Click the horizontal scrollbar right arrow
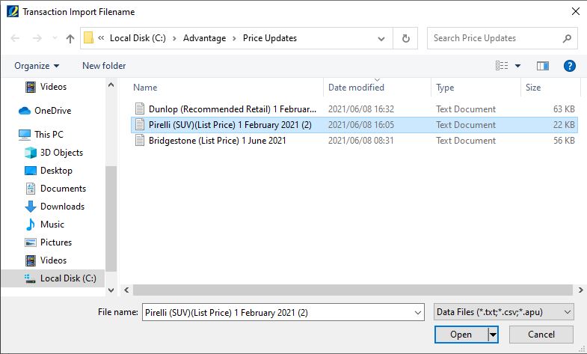The height and width of the screenshot is (354, 587). tap(580, 290)
